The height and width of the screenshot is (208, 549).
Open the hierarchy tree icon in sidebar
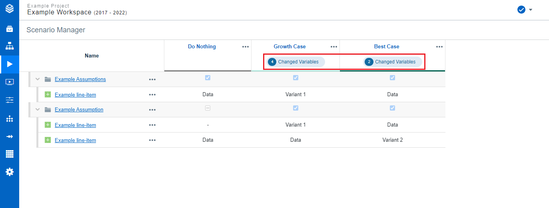click(x=10, y=46)
